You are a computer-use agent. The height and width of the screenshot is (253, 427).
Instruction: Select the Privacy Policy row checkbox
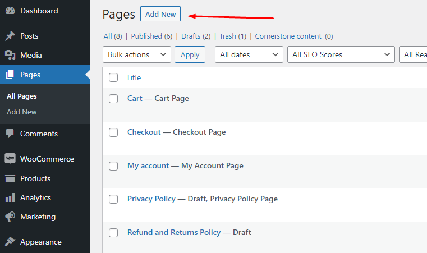coord(113,199)
